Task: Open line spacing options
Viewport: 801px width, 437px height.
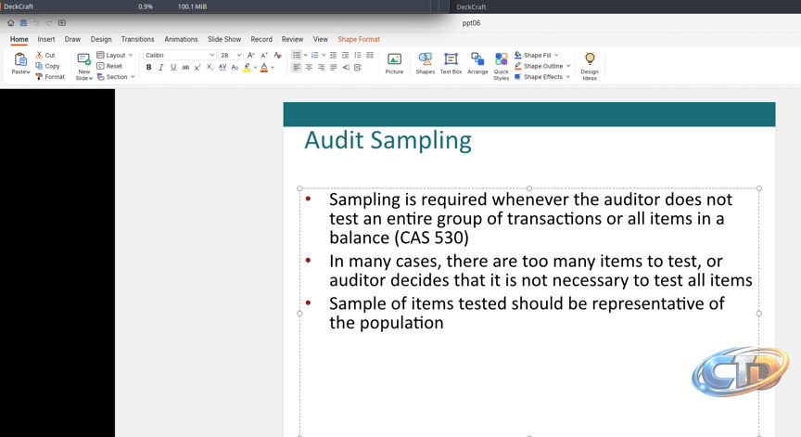Action: [x=358, y=55]
